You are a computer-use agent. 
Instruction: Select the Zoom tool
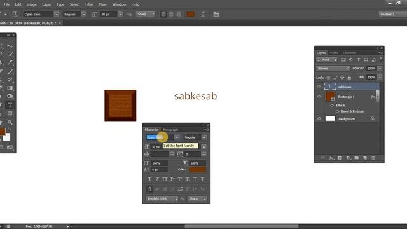(x=10, y=122)
